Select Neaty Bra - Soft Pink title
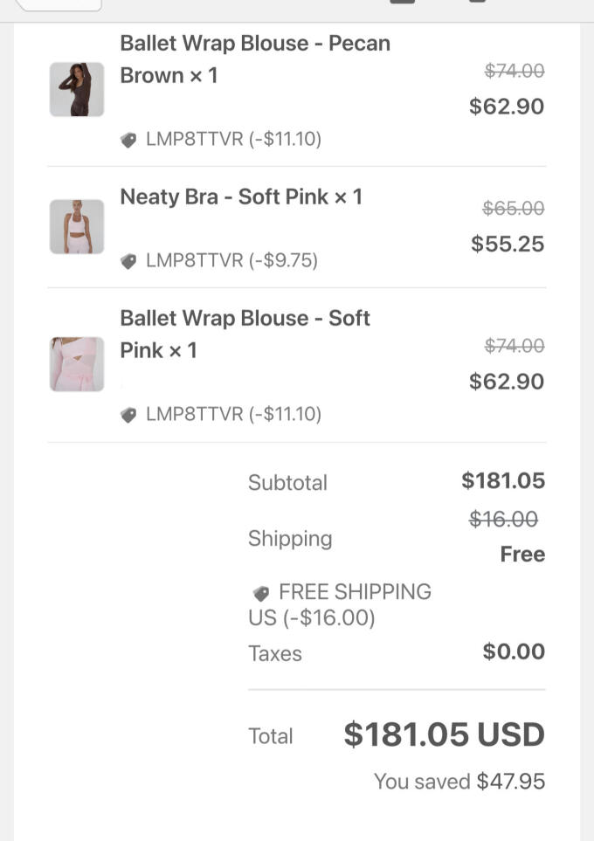594x841 pixels. [240, 196]
